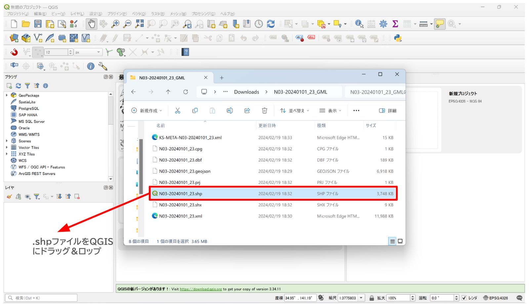Activate the Zoom Out tool
The height and width of the screenshot is (307, 529).
[127, 24]
